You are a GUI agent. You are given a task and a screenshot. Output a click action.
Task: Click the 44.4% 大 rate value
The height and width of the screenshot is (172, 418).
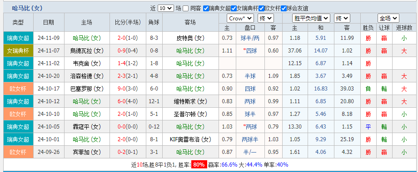click(254, 165)
